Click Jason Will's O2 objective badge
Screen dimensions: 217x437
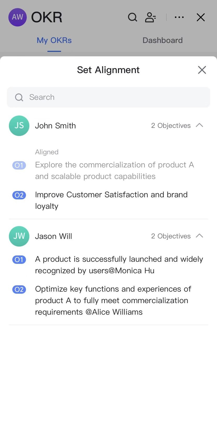[x=19, y=289]
